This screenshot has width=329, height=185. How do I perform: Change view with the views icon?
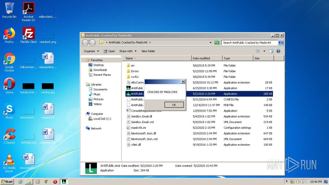coord(258,51)
